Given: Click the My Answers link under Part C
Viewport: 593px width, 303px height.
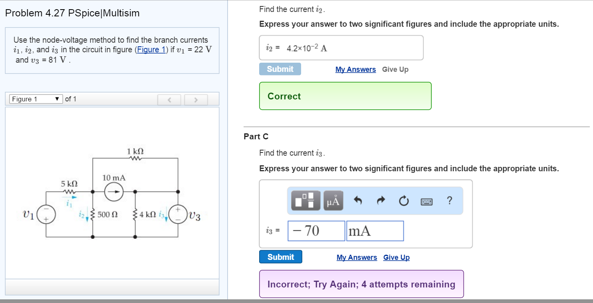Looking at the screenshot, I should click(357, 257).
